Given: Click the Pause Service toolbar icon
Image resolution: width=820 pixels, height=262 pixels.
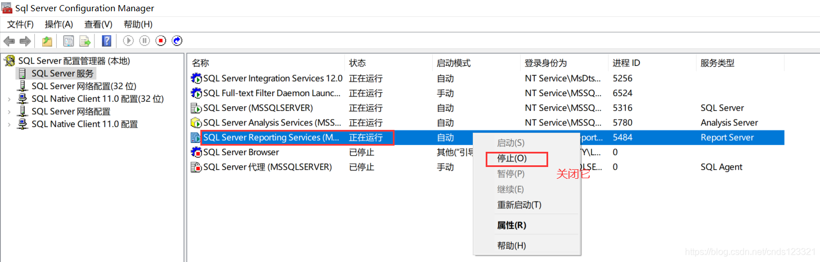Looking at the screenshot, I should click(x=145, y=40).
